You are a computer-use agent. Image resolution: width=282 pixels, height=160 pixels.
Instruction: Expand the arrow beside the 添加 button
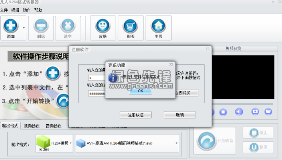24,28
